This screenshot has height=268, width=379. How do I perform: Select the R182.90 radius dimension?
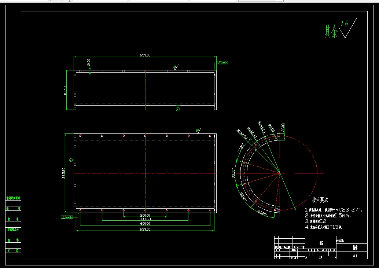click(x=252, y=132)
